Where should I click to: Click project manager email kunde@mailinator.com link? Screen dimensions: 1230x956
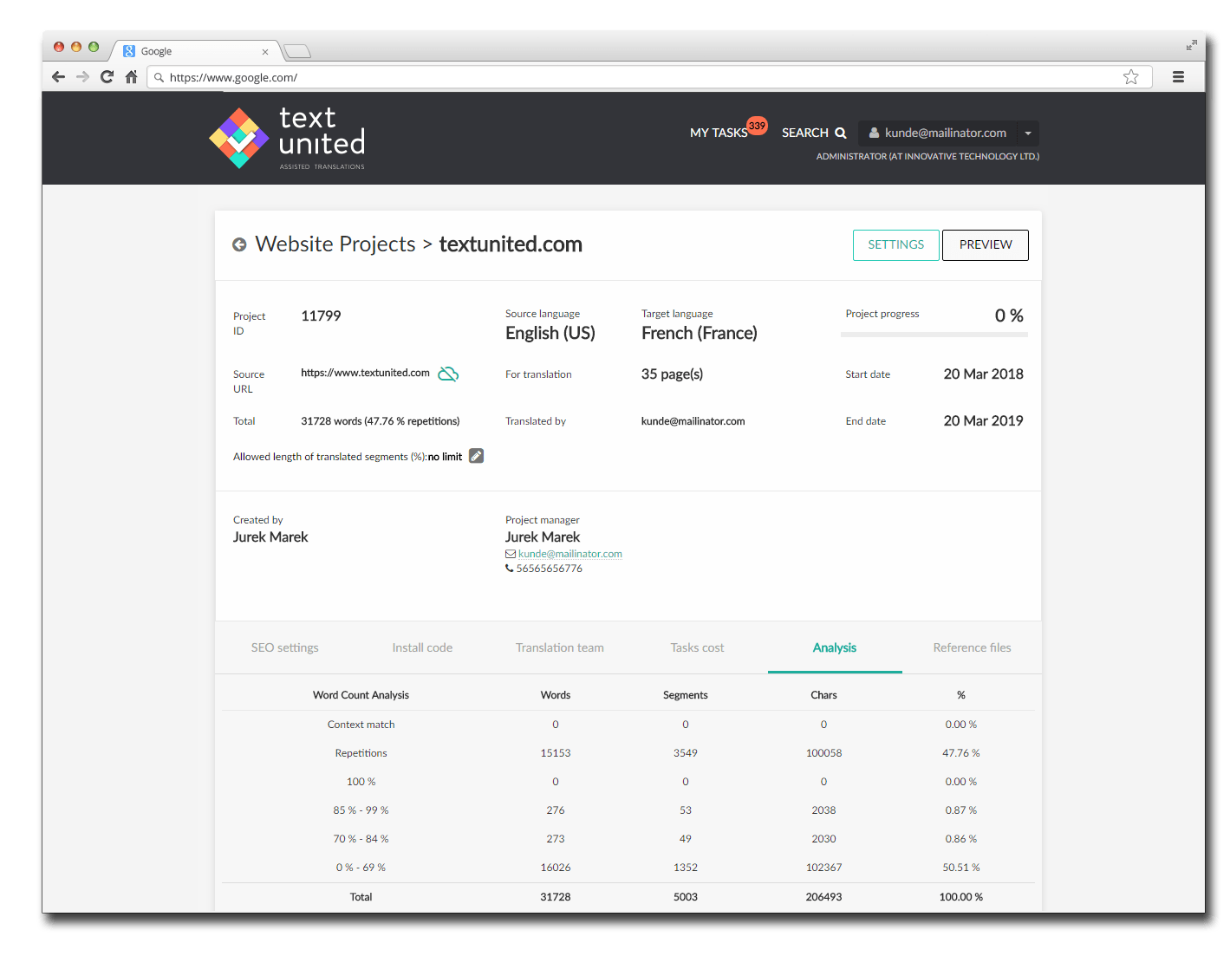[570, 554]
